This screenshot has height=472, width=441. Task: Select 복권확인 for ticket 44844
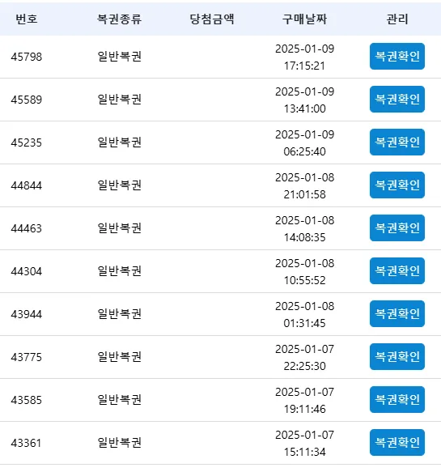click(397, 185)
